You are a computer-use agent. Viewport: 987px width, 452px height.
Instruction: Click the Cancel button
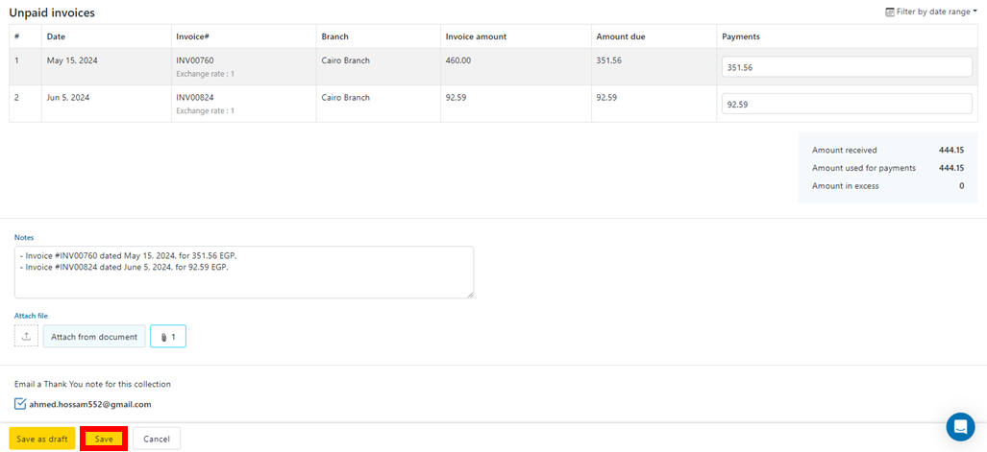156,439
